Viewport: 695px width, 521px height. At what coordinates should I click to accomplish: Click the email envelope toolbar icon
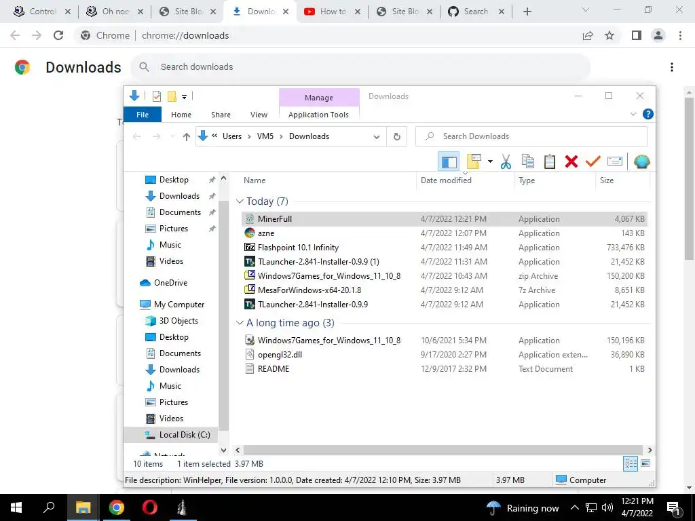pos(615,161)
